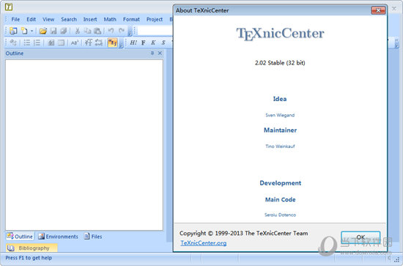Click the Save floppy disk icon
This screenshot has height=266, width=403.
click(x=53, y=31)
